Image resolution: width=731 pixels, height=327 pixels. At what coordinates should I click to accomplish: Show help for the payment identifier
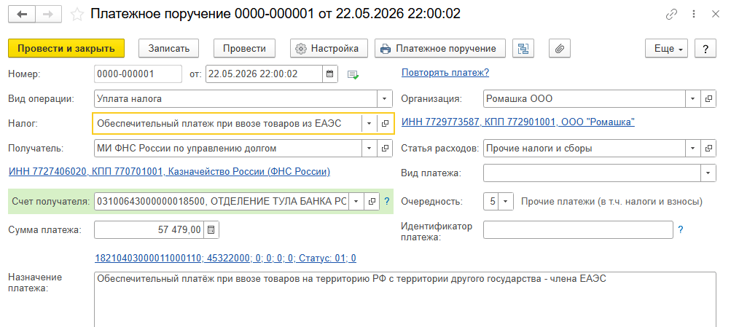point(680,229)
